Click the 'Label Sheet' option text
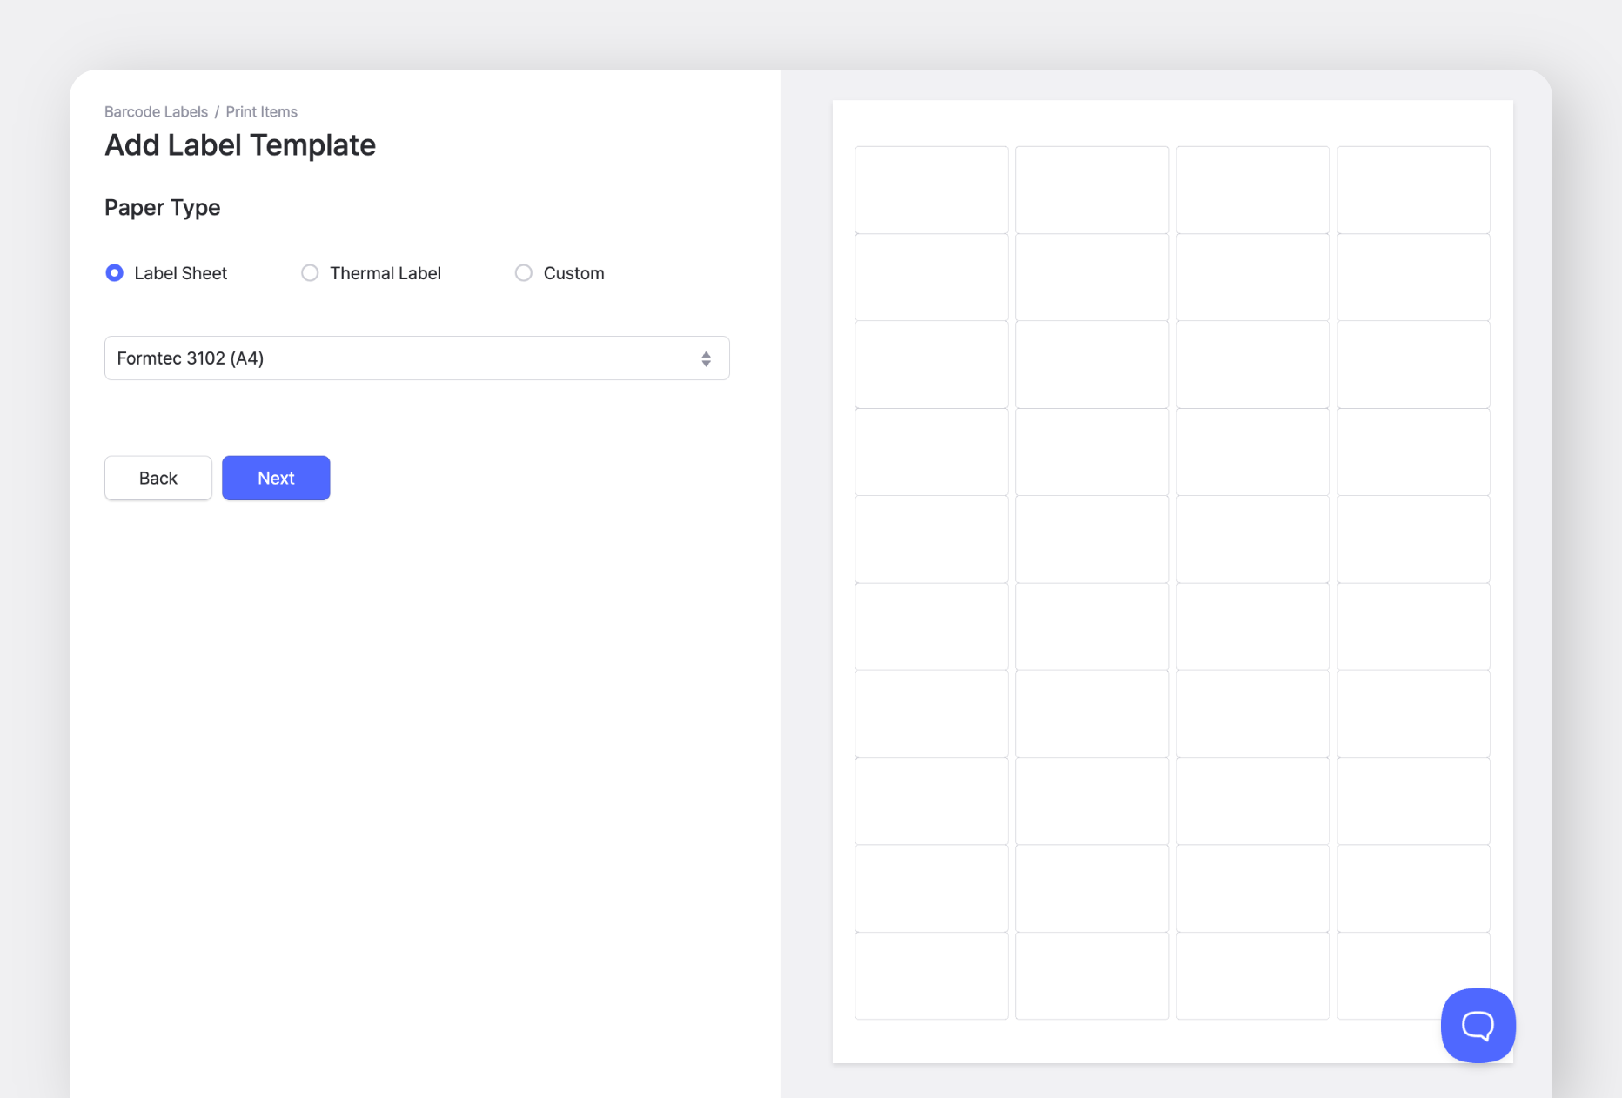This screenshot has width=1622, height=1098. (x=180, y=273)
